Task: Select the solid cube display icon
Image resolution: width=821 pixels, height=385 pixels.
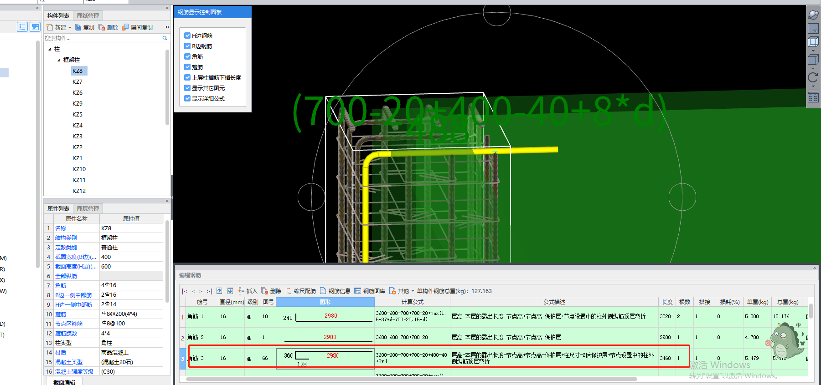Action: click(813, 60)
